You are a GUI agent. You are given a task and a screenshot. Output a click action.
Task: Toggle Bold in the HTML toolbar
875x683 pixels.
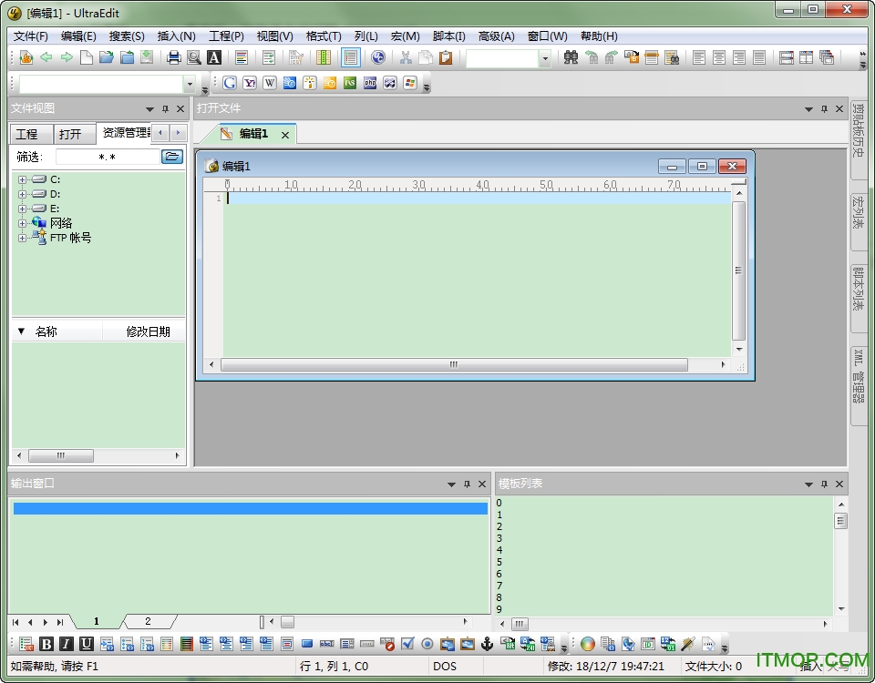point(46,644)
